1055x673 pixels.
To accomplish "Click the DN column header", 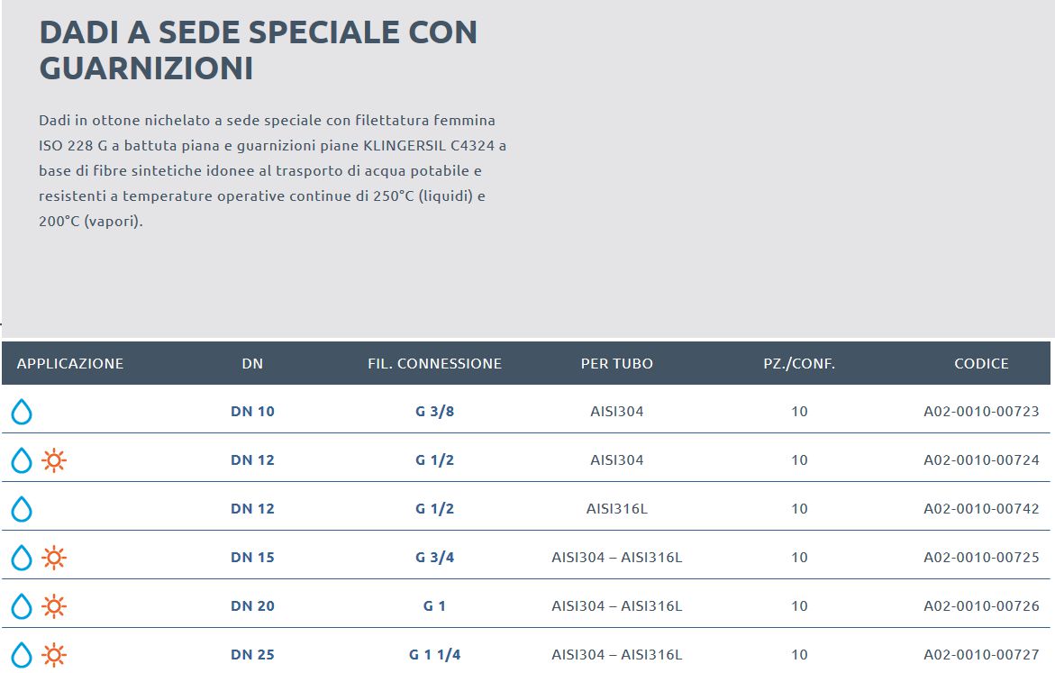I will click(x=252, y=364).
